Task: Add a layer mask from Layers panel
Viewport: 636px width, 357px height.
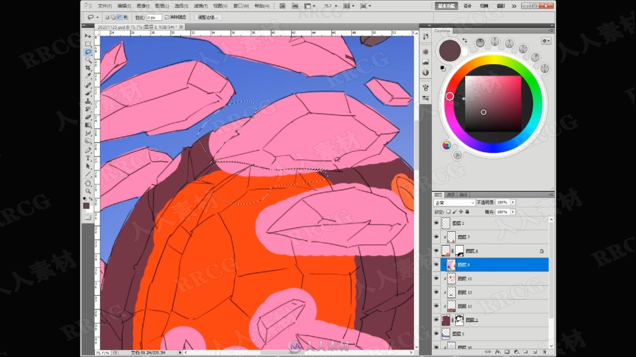Action: click(x=507, y=352)
